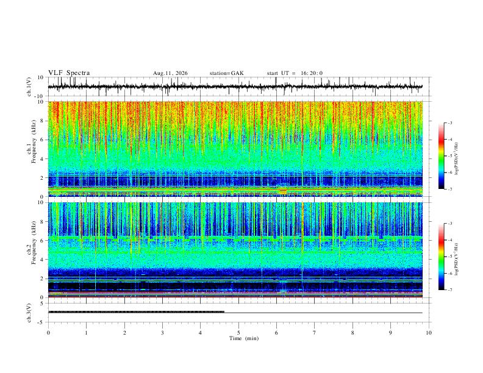Click the ch.2 spectrogram color scale bar

pyautogui.click(x=441, y=257)
